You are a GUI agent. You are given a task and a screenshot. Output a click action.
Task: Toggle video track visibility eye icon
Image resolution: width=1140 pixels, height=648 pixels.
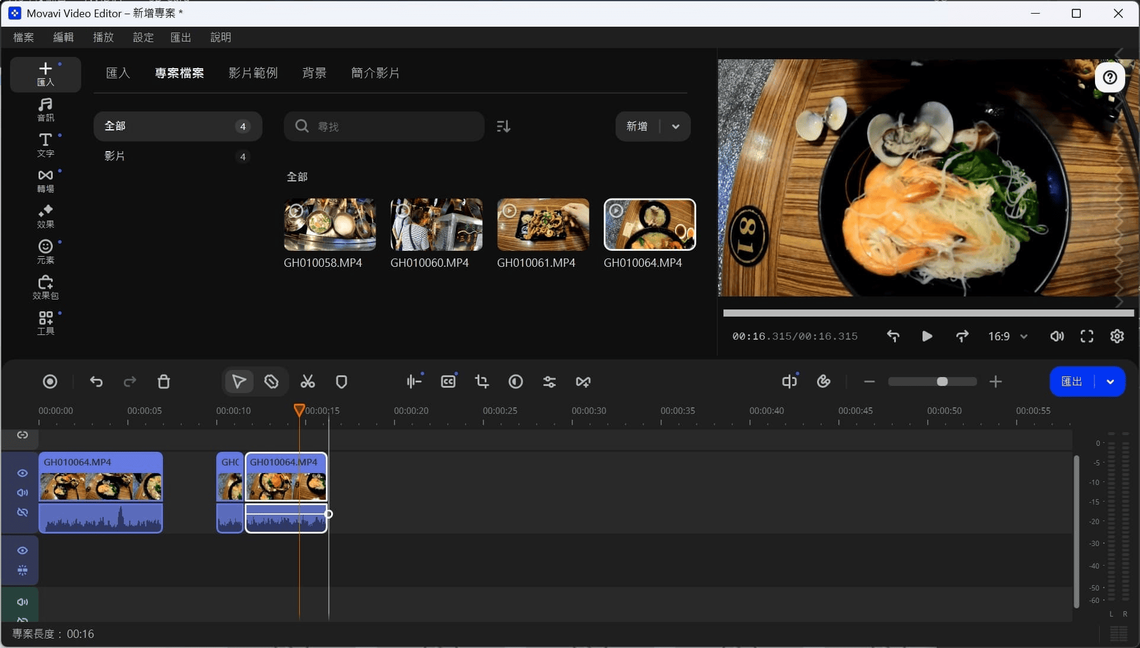pos(23,473)
